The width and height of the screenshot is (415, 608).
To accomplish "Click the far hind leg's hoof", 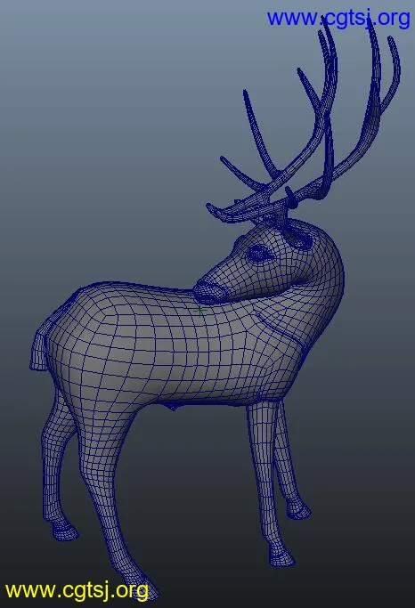I will [64, 531].
